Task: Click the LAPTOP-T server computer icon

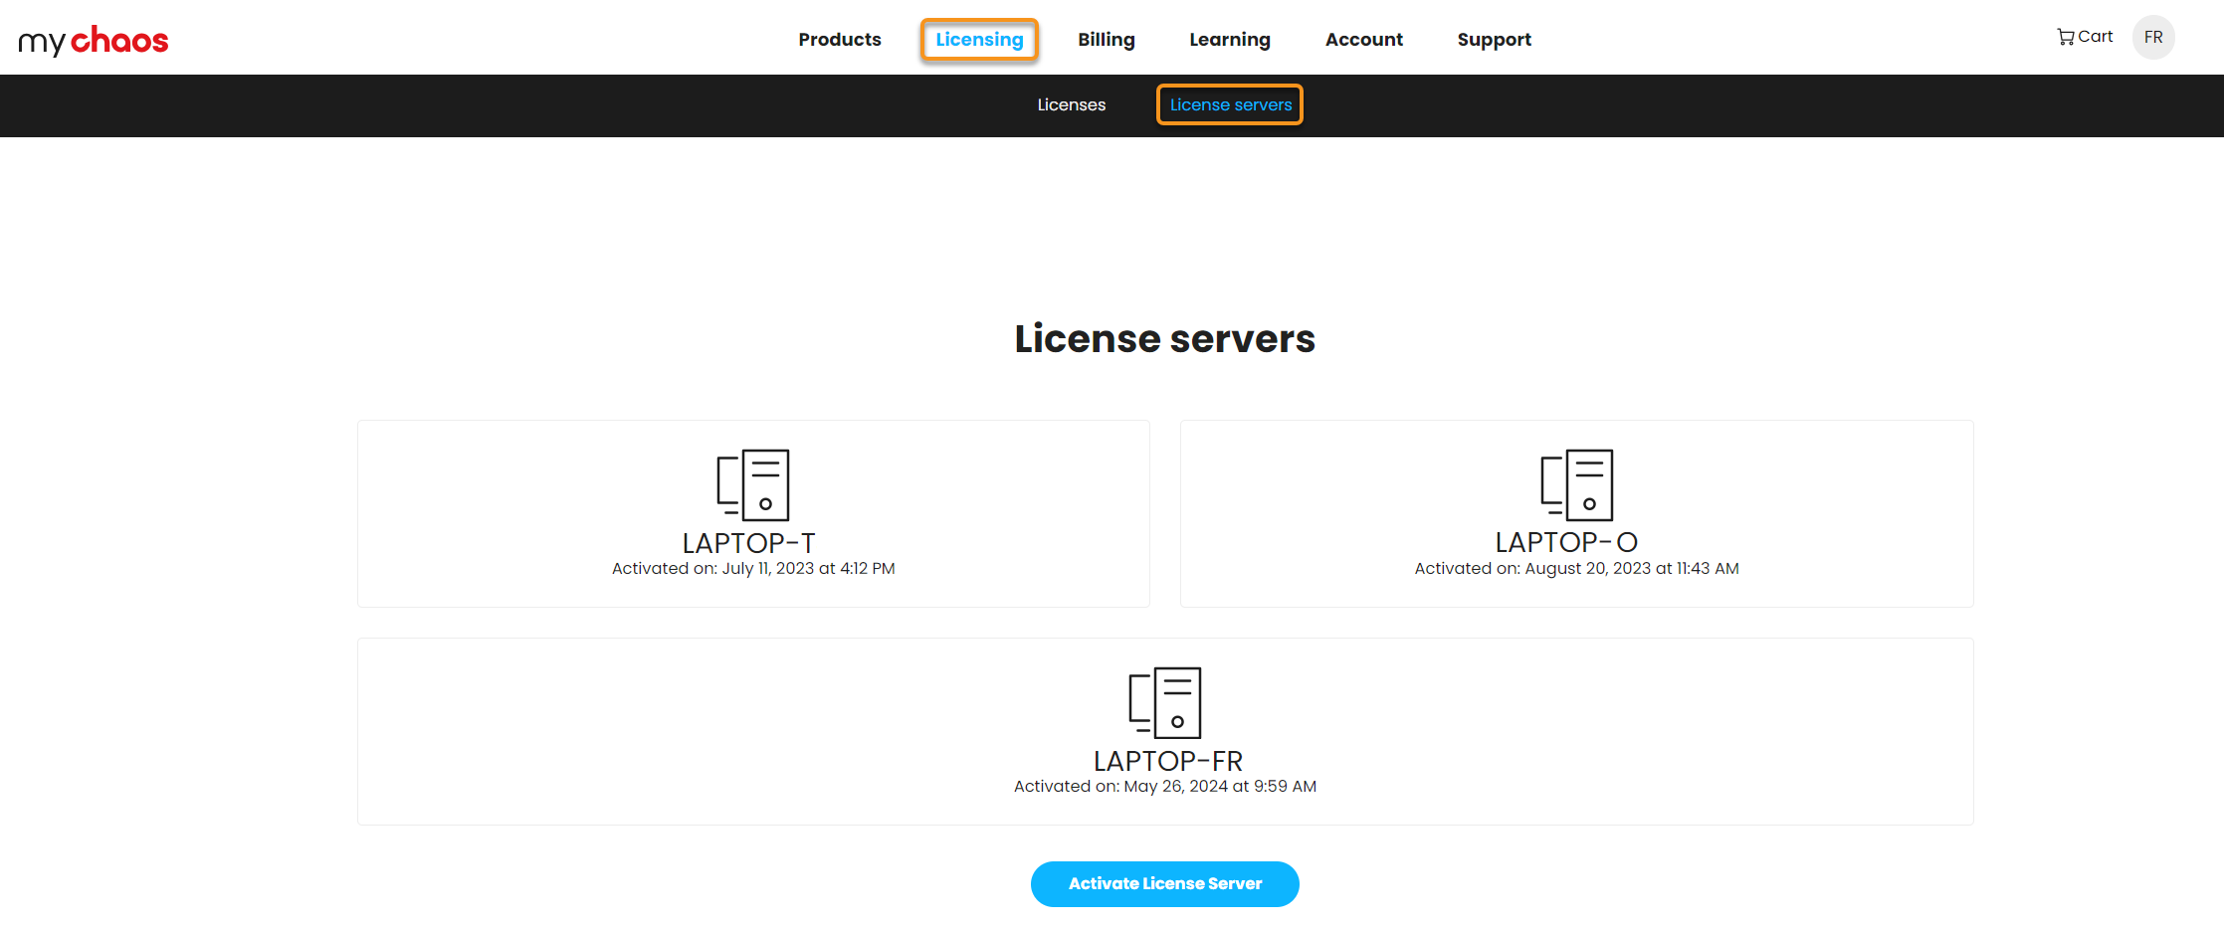Action: coord(753,484)
